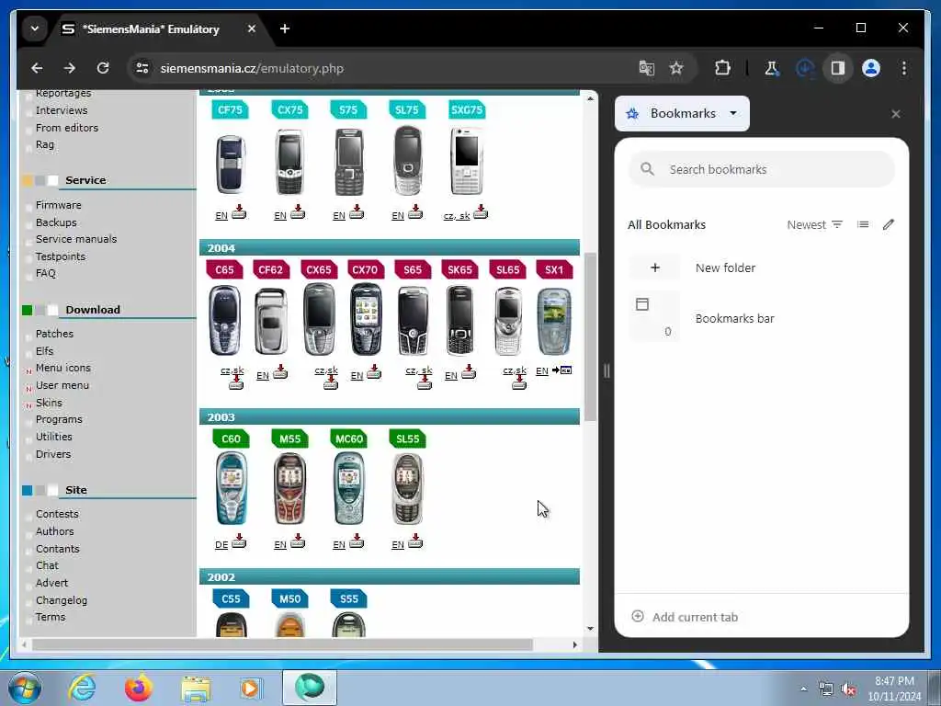This screenshot has width=941, height=706.
Task: Download the SL75 emulator disk icon
Action: tap(415, 211)
